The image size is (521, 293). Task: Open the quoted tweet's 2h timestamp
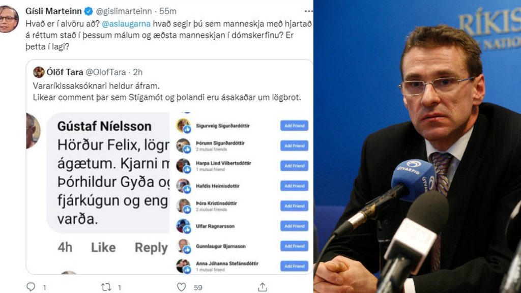pos(137,72)
